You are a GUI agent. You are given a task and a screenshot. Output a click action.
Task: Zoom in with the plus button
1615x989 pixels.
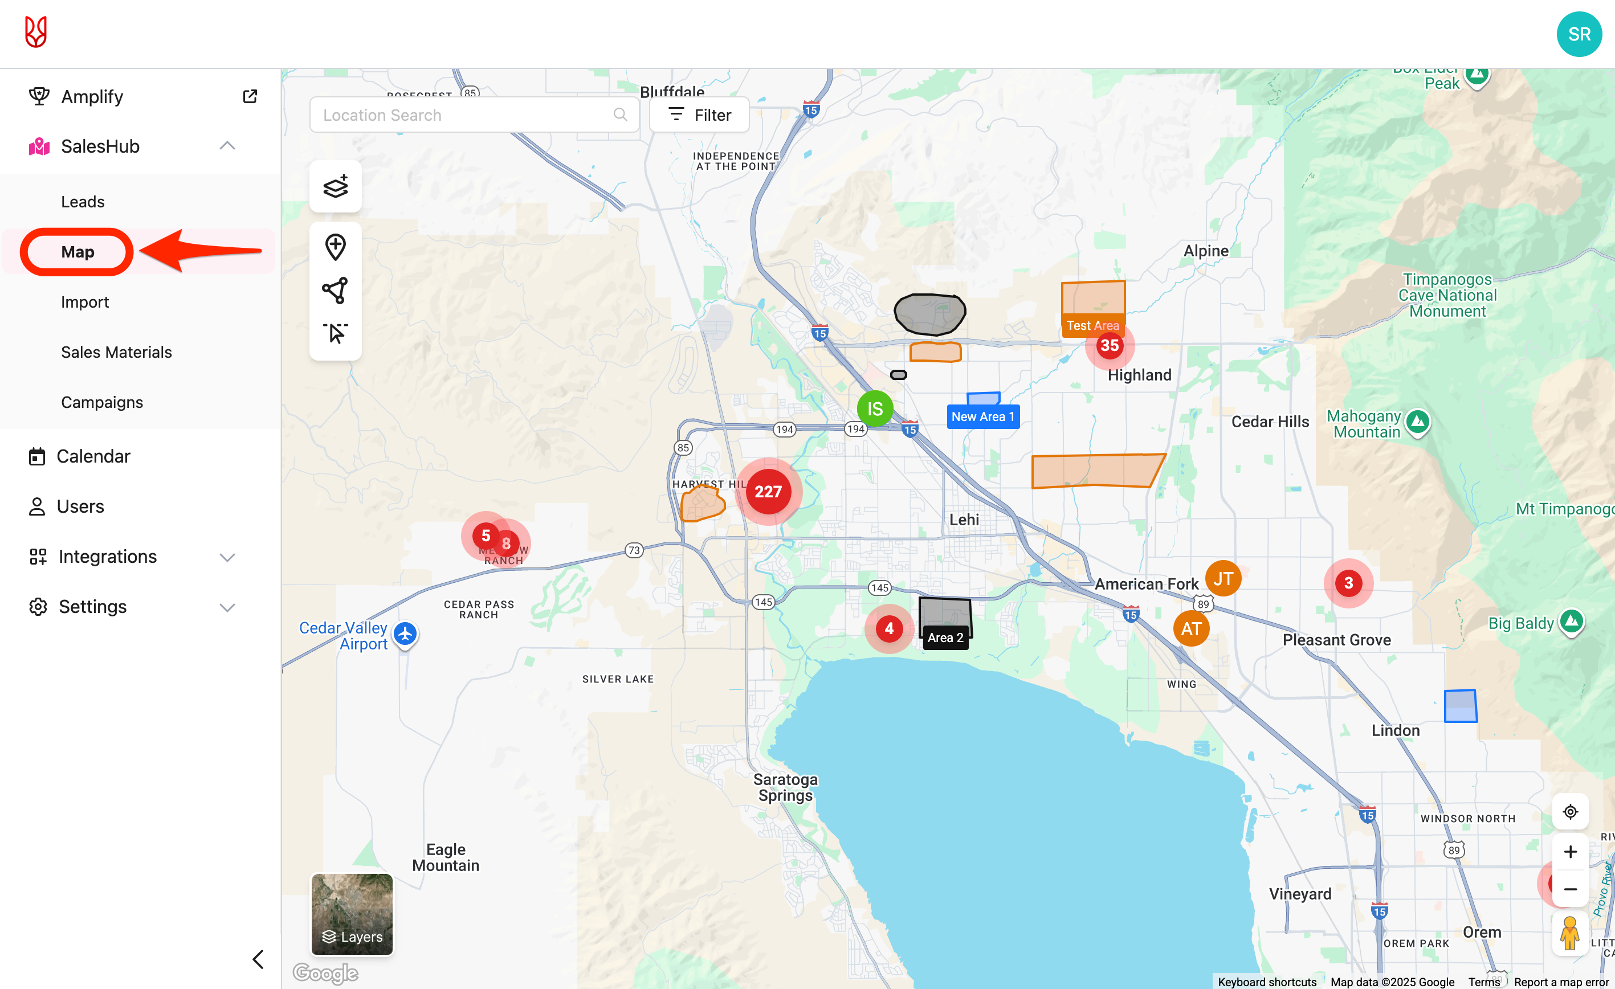[x=1570, y=851]
